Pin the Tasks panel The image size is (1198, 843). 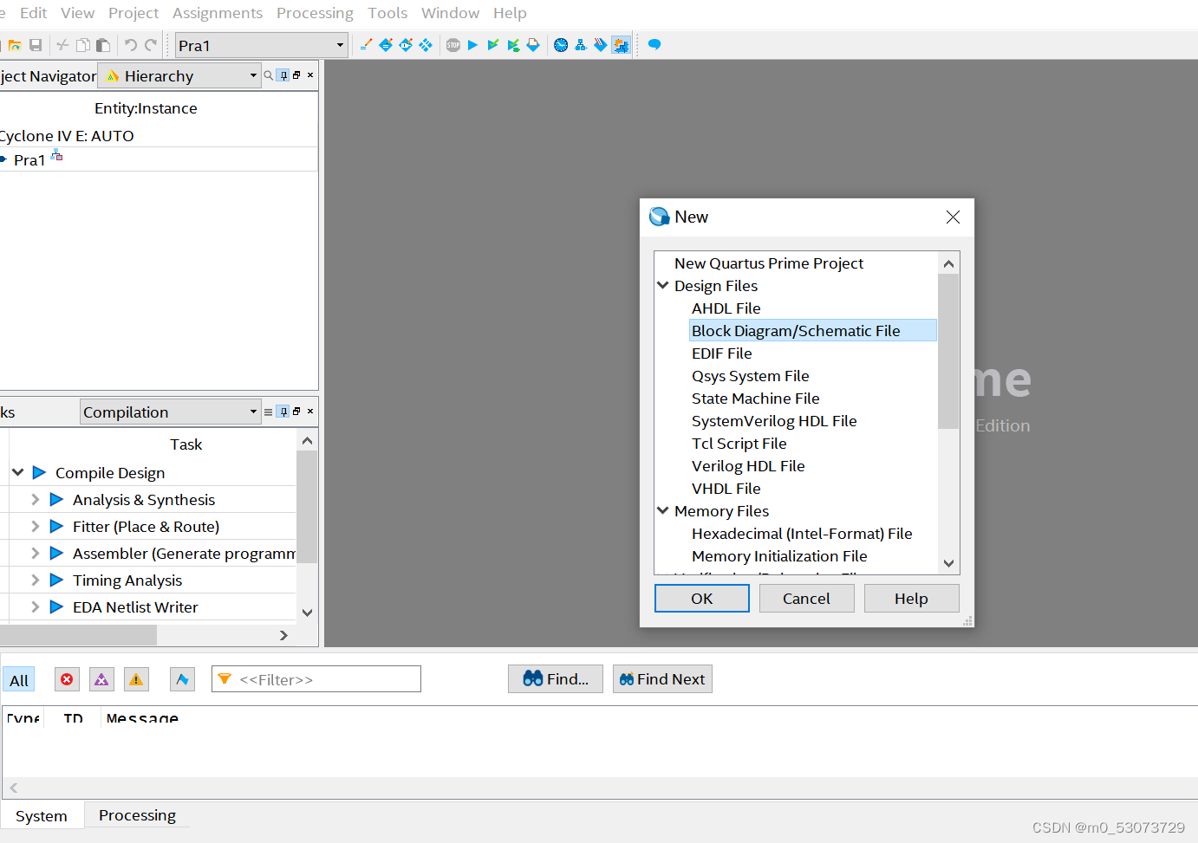pyautogui.click(x=283, y=412)
